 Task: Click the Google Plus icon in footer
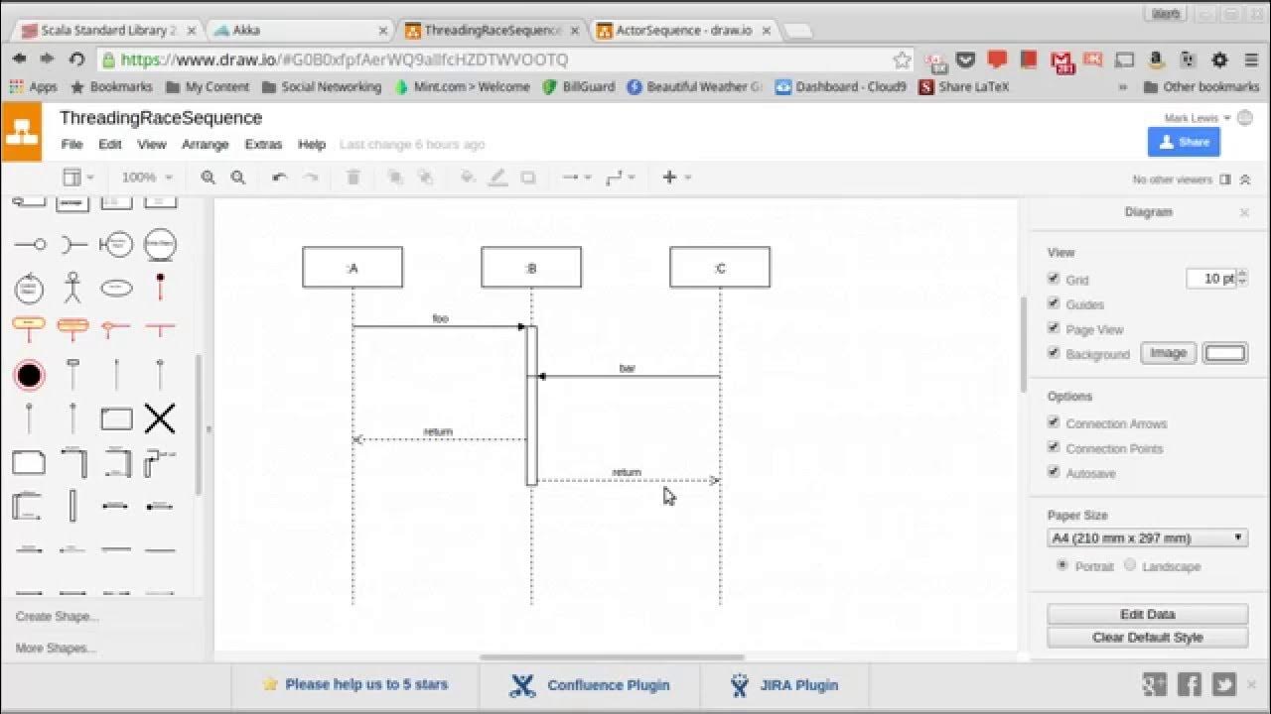click(1154, 684)
